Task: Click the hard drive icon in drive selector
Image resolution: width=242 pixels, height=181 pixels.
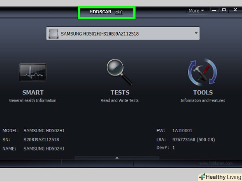Action: click(x=54, y=33)
